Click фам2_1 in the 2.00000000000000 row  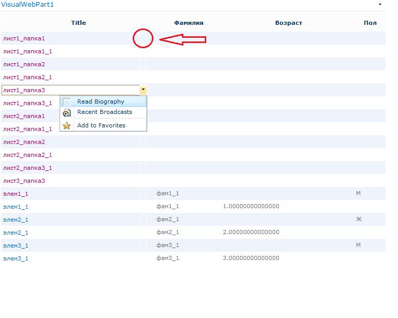(x=167, y=233)
